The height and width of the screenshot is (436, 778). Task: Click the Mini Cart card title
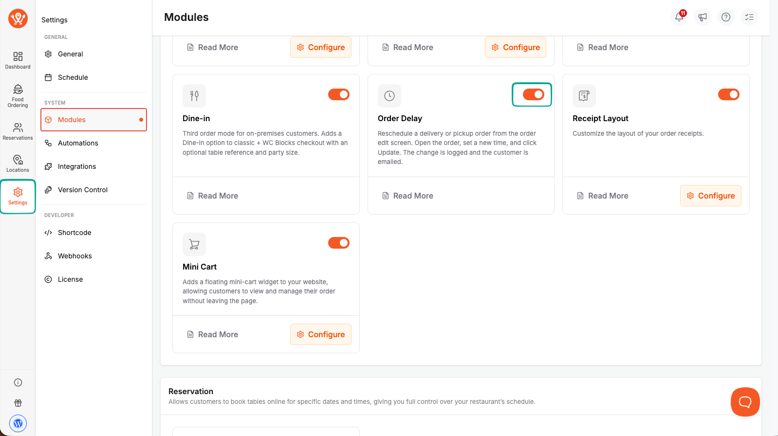click(x=200, y=267)
